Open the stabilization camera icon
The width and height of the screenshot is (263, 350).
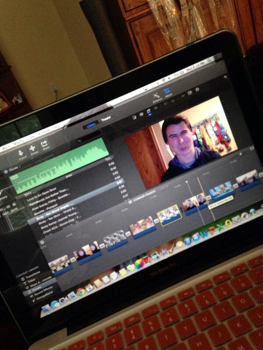[x=156, y=108]
